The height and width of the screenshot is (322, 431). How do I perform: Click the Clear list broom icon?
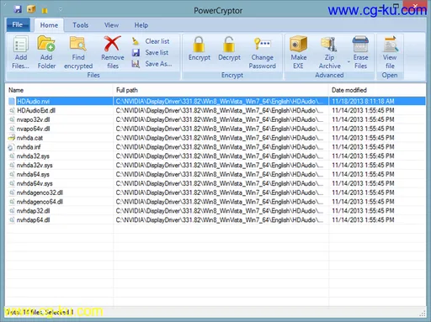pyautogui.click(x=136, y=41)
